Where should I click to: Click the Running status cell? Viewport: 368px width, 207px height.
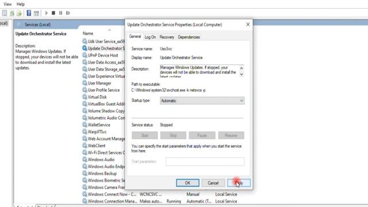point(174,201)
